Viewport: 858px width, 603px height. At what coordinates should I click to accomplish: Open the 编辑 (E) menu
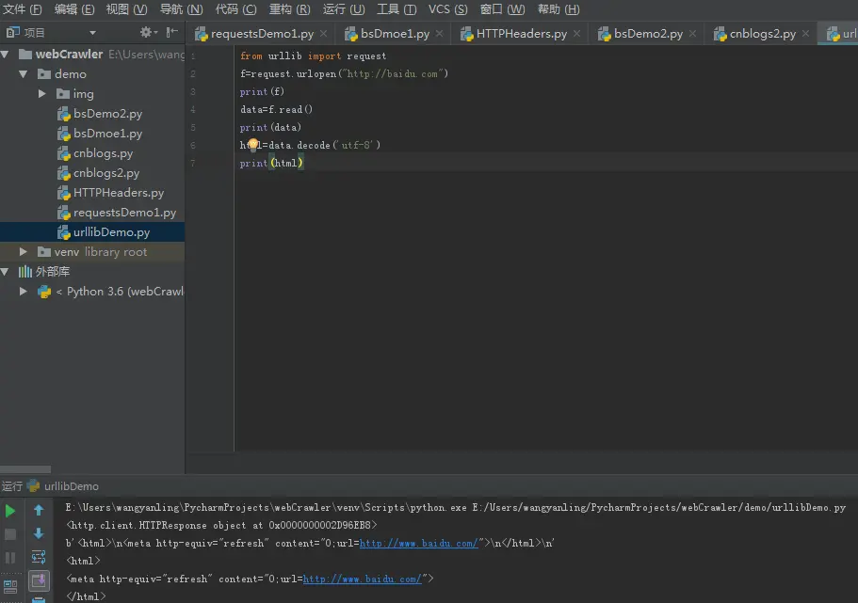pos(74,9)
